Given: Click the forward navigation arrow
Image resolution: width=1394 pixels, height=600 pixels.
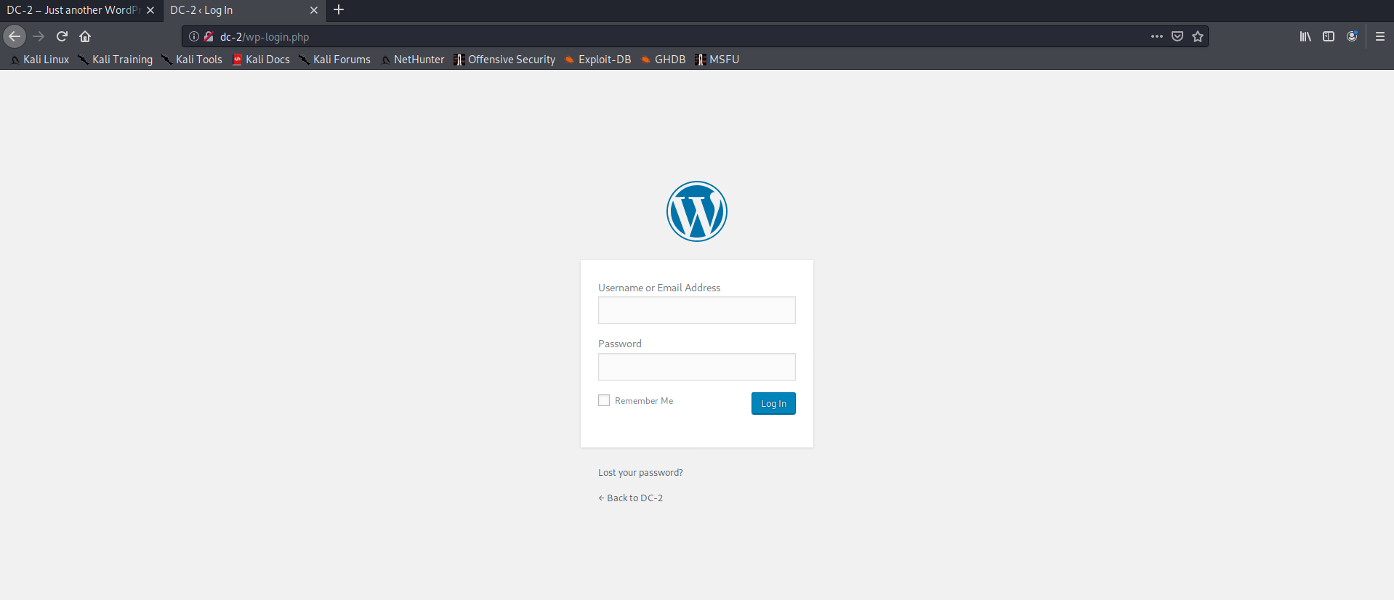Looking at the screenshot, I should coord(39,36).
